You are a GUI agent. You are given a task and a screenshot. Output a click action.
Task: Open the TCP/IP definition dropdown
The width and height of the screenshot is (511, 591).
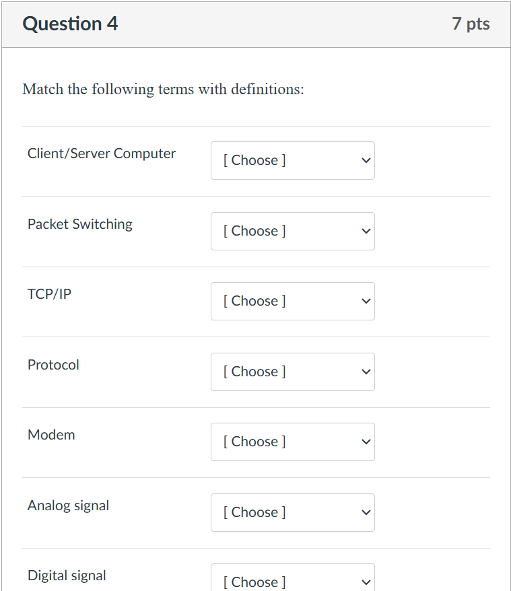point(292,301)
